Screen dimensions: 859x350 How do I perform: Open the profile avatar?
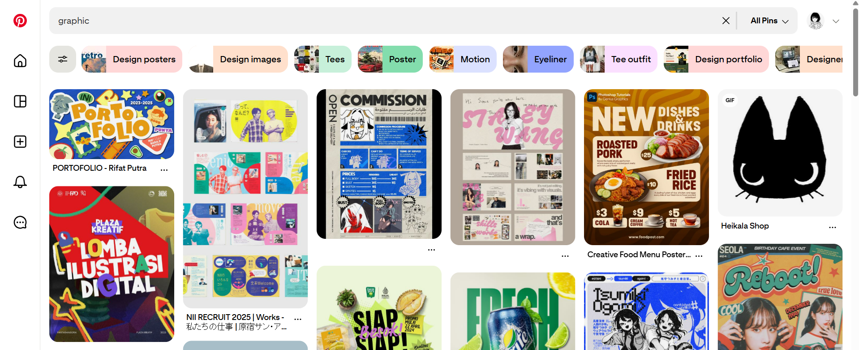815,21
